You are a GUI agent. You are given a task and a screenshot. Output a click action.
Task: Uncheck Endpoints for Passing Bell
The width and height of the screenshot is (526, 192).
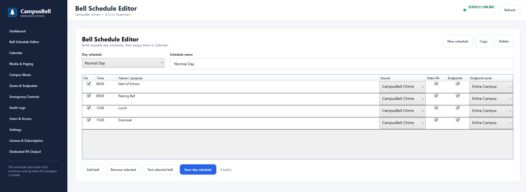pyautogui.click(x=458, y=96)
